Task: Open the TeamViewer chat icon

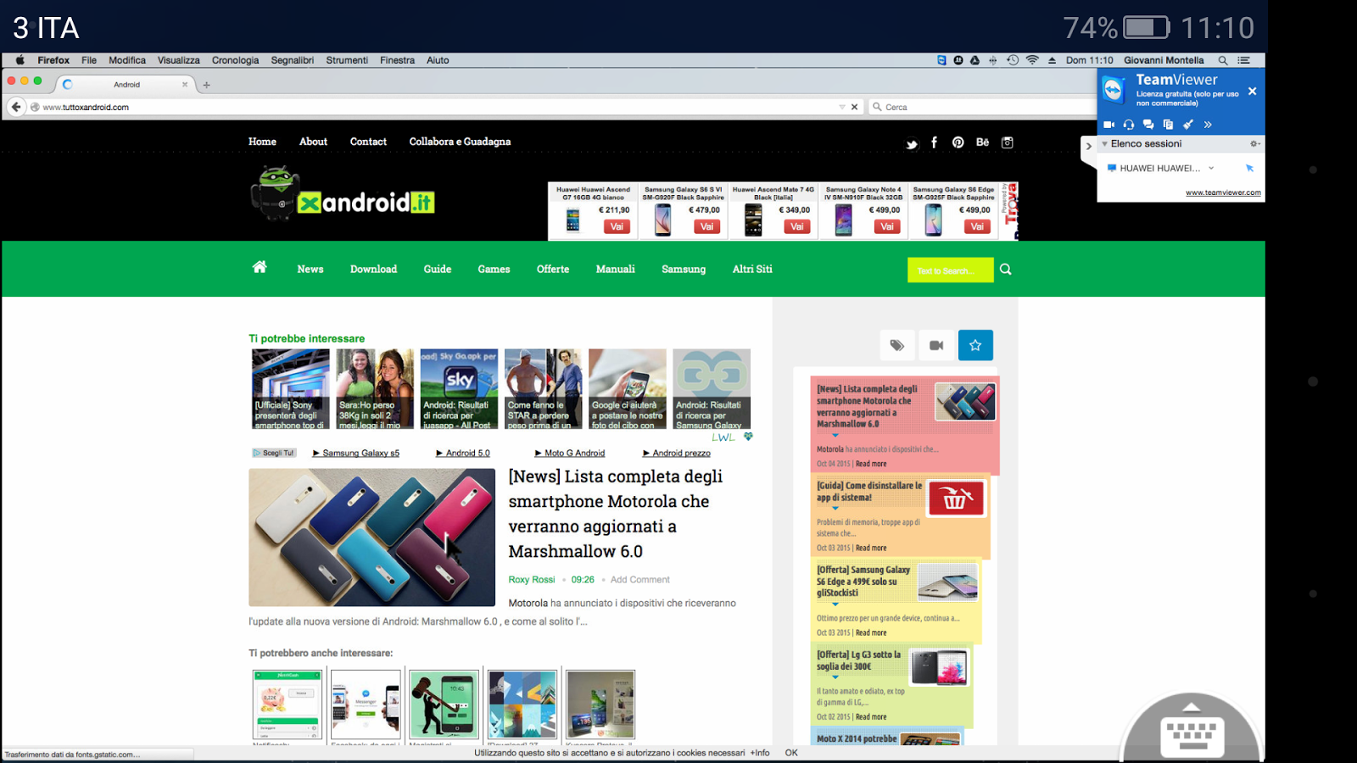Action: coord(1148,125)
